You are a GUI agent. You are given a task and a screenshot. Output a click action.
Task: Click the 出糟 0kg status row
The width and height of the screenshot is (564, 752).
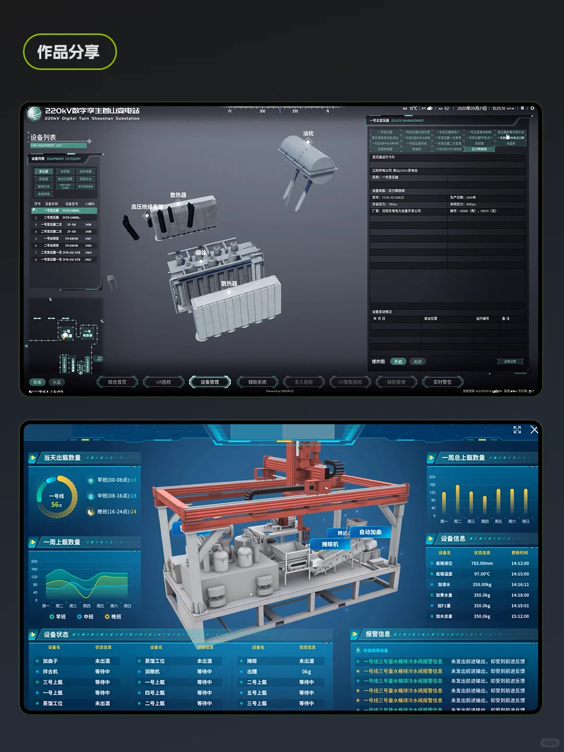tap(281, 672)
